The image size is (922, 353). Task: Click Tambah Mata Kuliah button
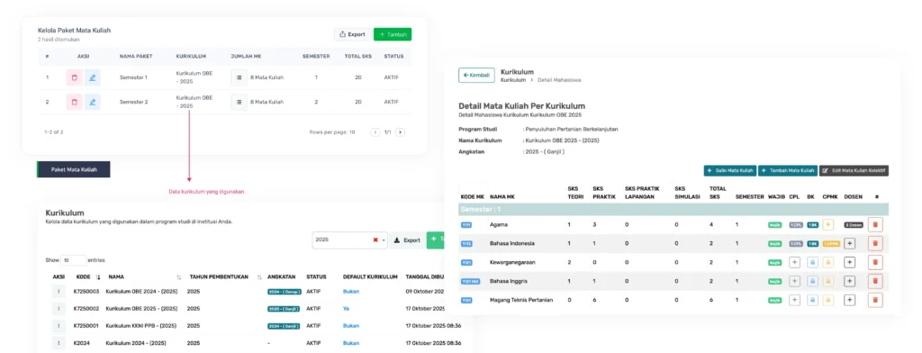click(x=787, y=170)
